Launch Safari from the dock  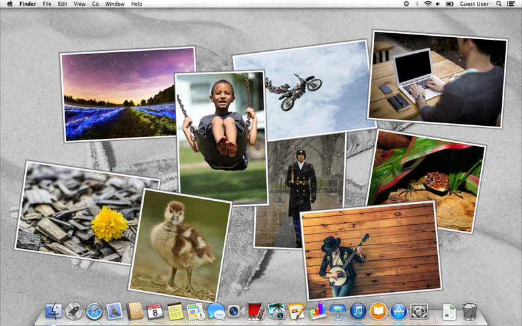click(94, 312)
